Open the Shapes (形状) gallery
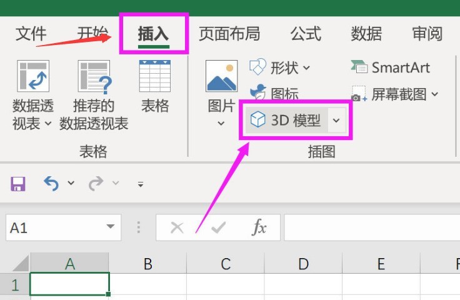The width and height of the screenshot is (460, 300). coord(279,67)
